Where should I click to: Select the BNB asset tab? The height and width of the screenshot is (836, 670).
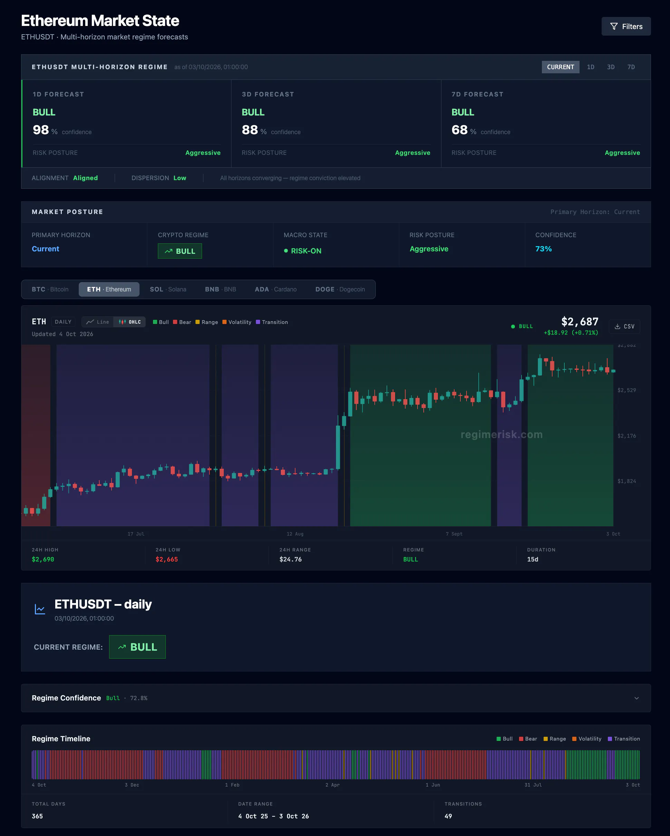point(220,289)
